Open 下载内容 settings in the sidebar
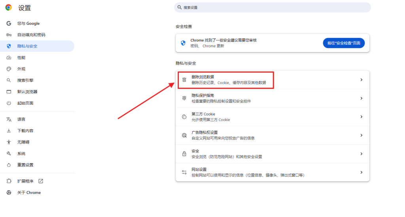The image size is (405, 217). (x=25, y=130)
